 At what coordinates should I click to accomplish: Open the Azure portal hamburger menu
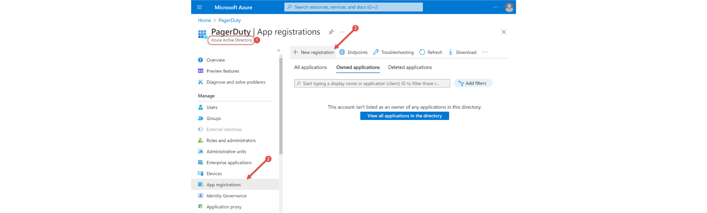click(199, 7)
